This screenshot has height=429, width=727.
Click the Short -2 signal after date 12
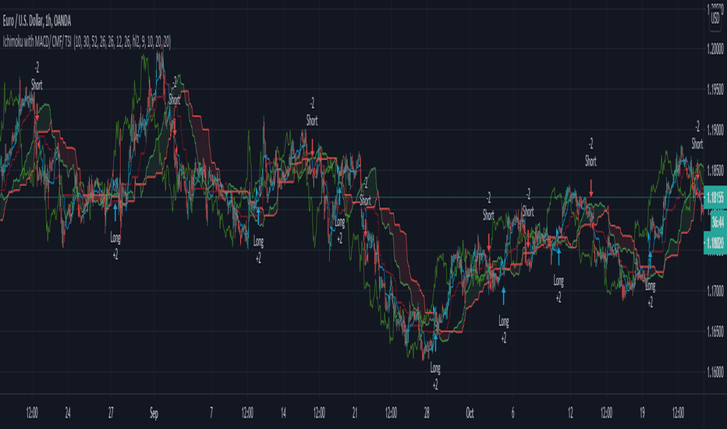click(590, 153)
